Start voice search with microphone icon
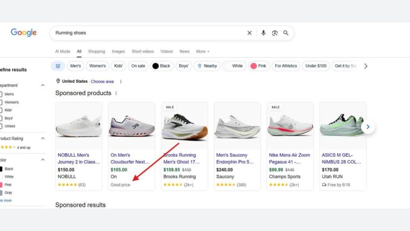Image resolution: width=410 pixels, height=231 pixels. 263,33
